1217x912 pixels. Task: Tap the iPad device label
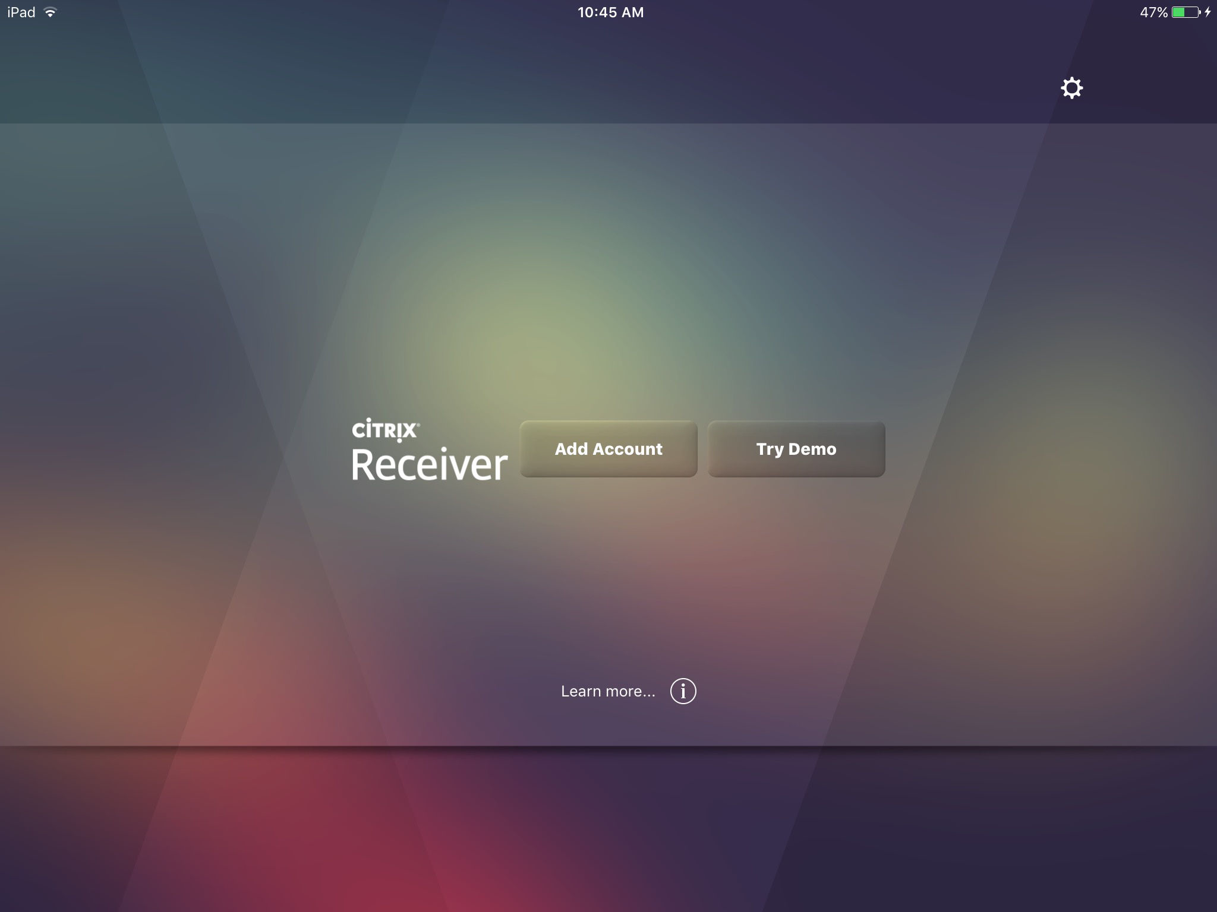click(x=21, y=12)
